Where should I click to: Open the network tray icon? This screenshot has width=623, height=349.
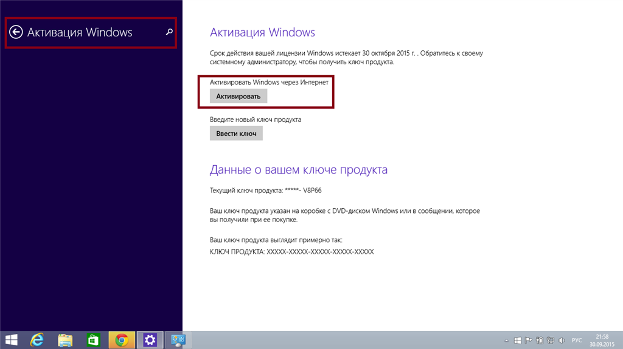551,341
